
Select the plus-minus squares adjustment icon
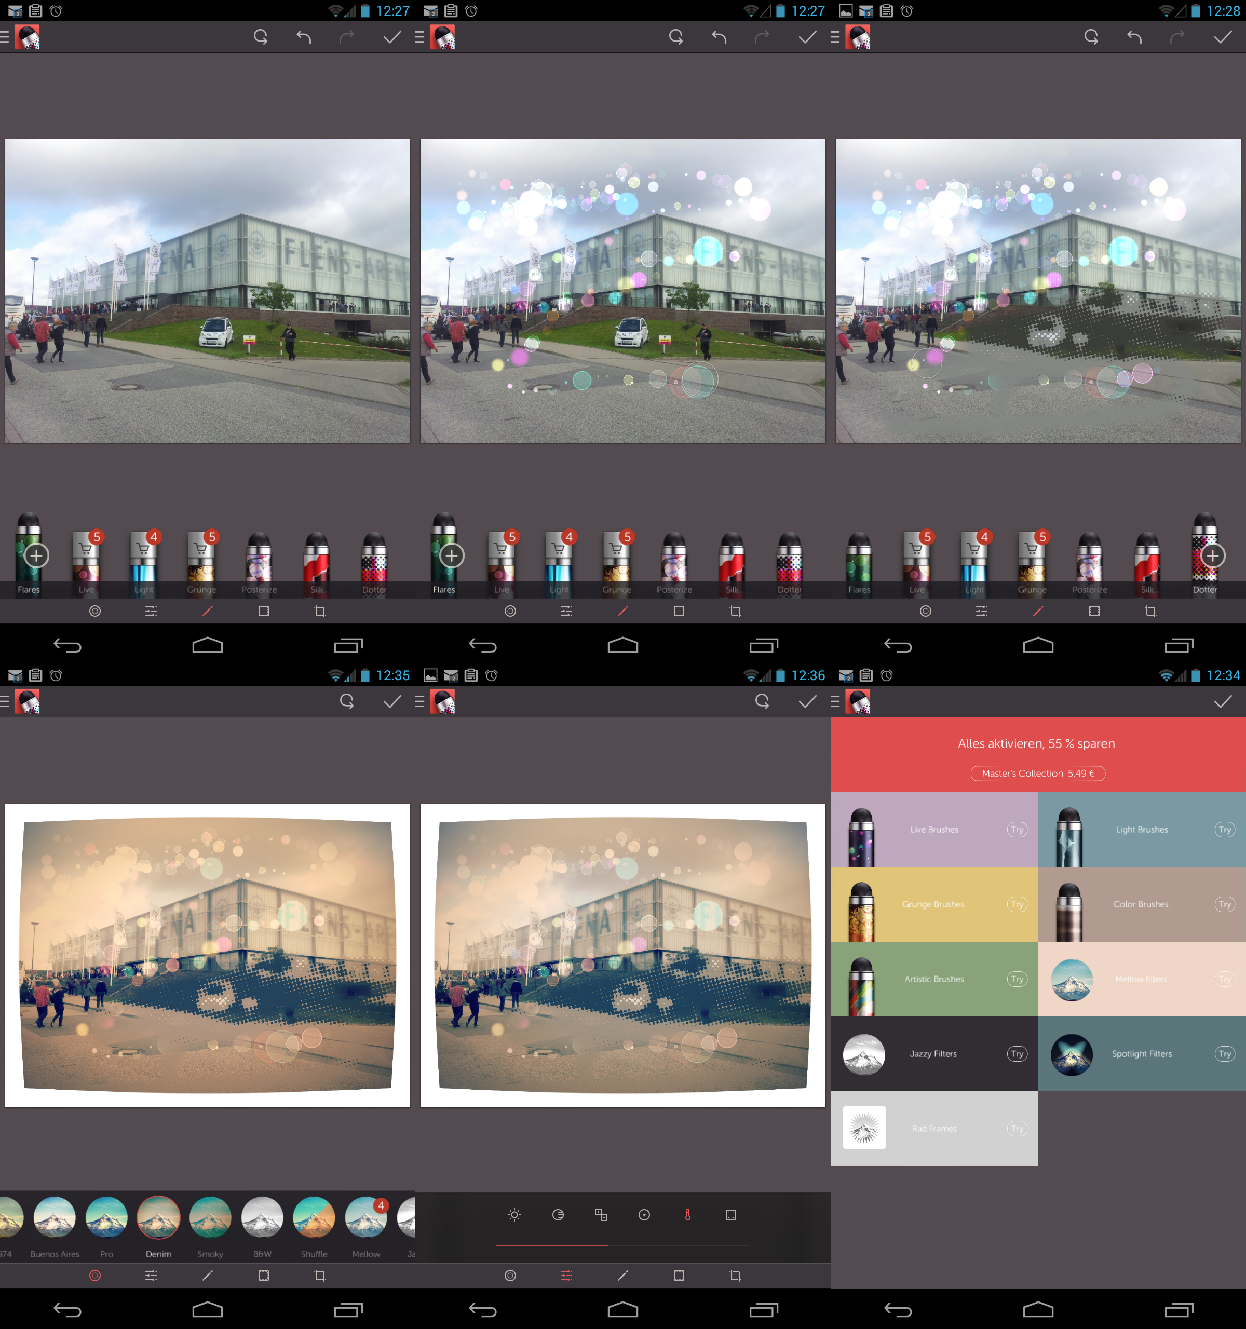(x=601, y=1215)
